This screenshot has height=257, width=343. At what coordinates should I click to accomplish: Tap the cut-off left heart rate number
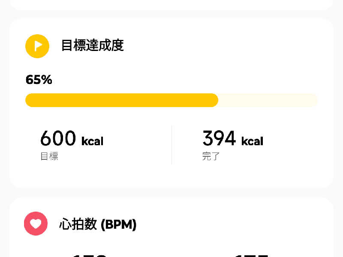[x=89, y=255]
